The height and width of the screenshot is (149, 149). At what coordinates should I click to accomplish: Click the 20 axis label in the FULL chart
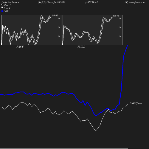(x=120, y=36)
